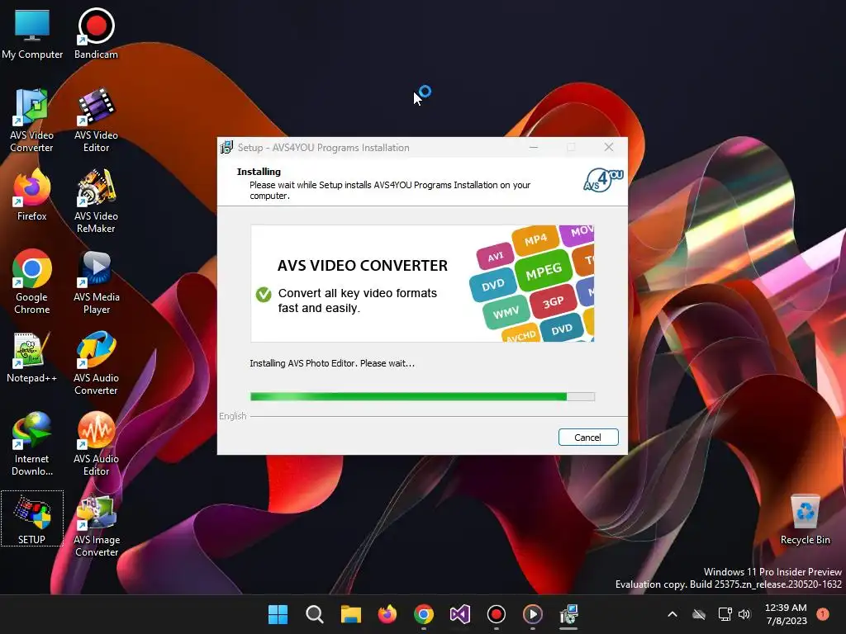Open AVS Video Editor desktop shortcut

click(x=96, y=121)
